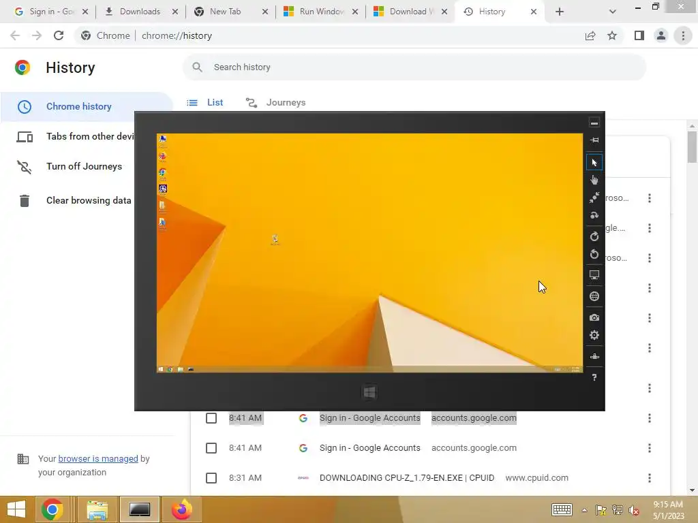Open simulator help question mark
Screen dimensions: 698x523
(594, 377)
